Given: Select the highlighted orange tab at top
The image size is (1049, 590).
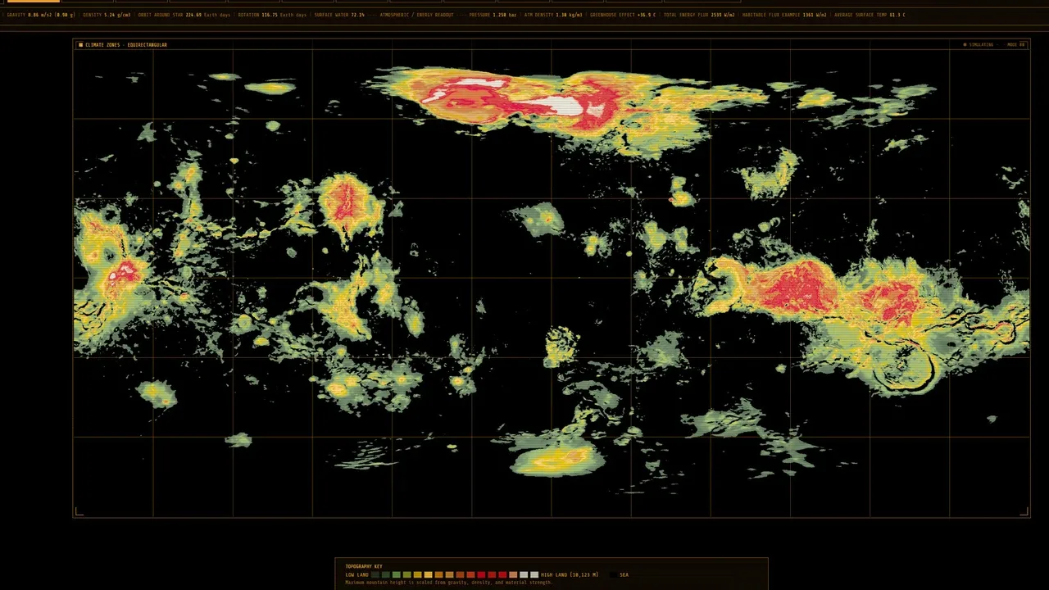Looking at the screenshot, I should click(x=34, y=2).
